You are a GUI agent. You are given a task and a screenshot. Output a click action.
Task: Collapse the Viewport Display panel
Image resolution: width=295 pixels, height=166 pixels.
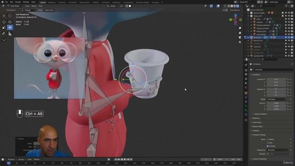click(258, 135)
